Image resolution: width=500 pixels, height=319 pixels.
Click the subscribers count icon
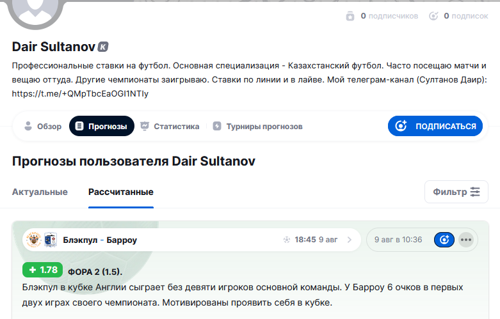[x=350, y=16]
